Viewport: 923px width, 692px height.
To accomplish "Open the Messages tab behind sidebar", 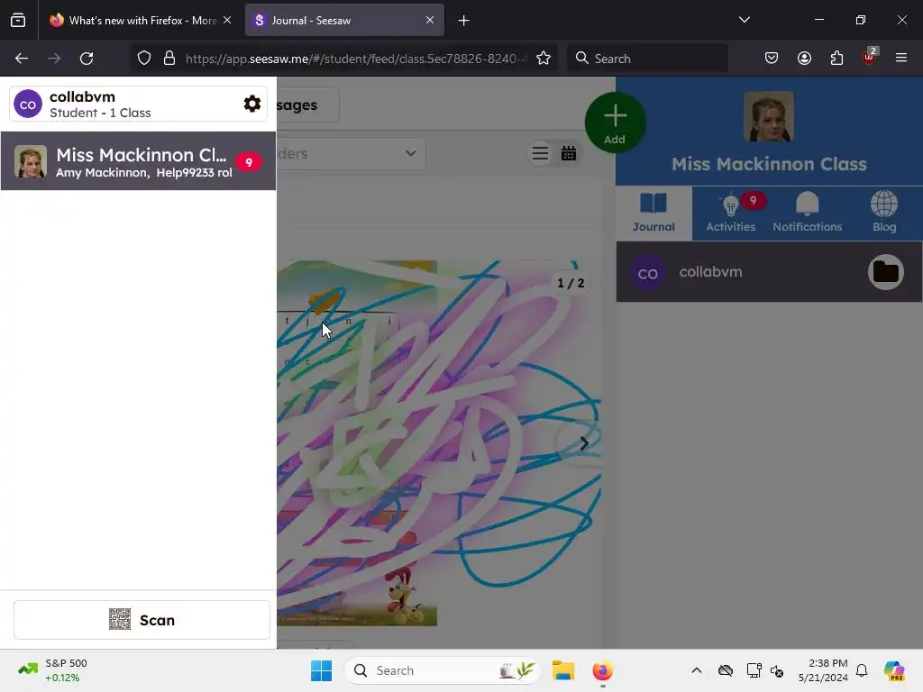I will pyautogui.click(x=308, y=105).
